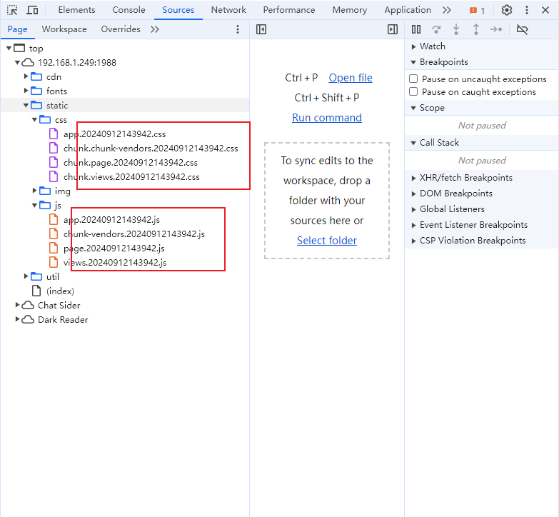Viewport: 559px width, 517px height.
Task: Collapse the js folder
Action: click(x=34, y=205)
